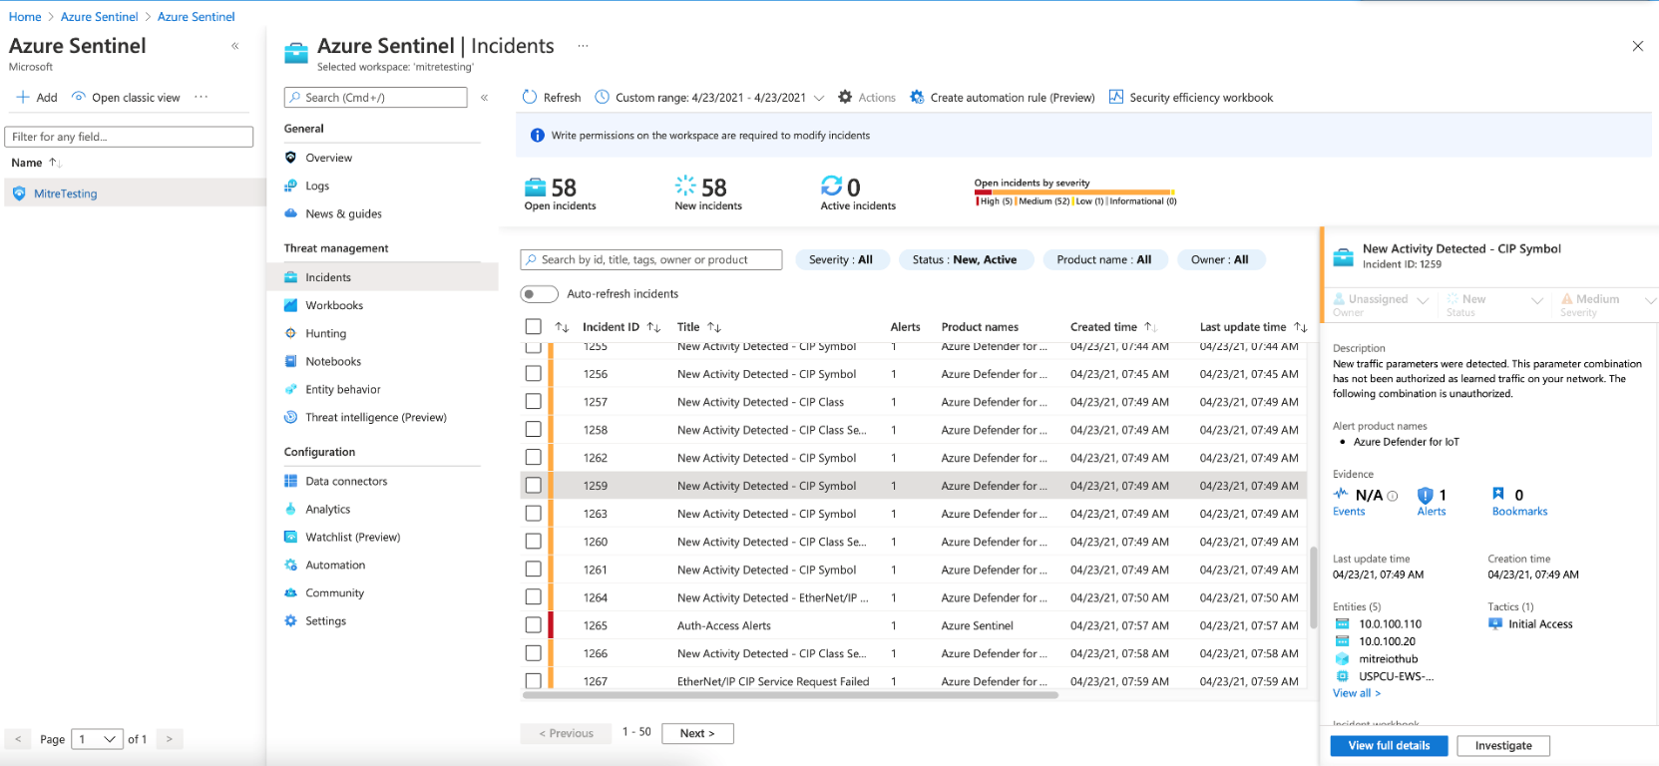
Task: Click the Actions gear icon
Action: tap(845, 97)
